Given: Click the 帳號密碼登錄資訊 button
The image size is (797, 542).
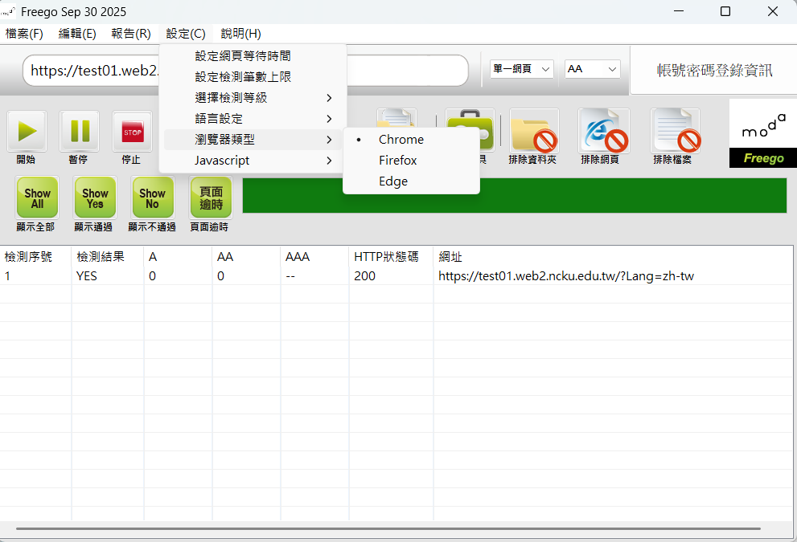Looking at the screenshot, I should click(714, 71).
